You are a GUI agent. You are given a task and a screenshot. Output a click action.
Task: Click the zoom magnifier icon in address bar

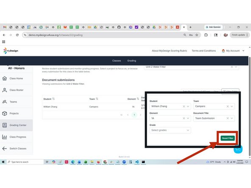coord(185,35)
